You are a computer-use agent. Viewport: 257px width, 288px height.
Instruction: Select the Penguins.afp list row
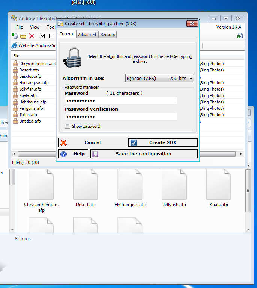[x=34, y=108]
